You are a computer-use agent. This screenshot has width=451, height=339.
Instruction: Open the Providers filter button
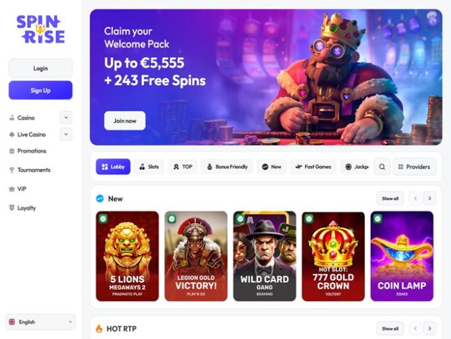[x=414, y=166]
